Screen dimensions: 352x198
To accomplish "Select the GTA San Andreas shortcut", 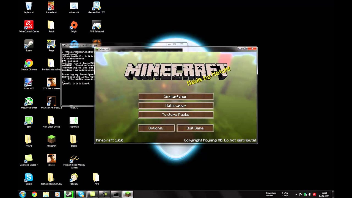I will point(51,84).
